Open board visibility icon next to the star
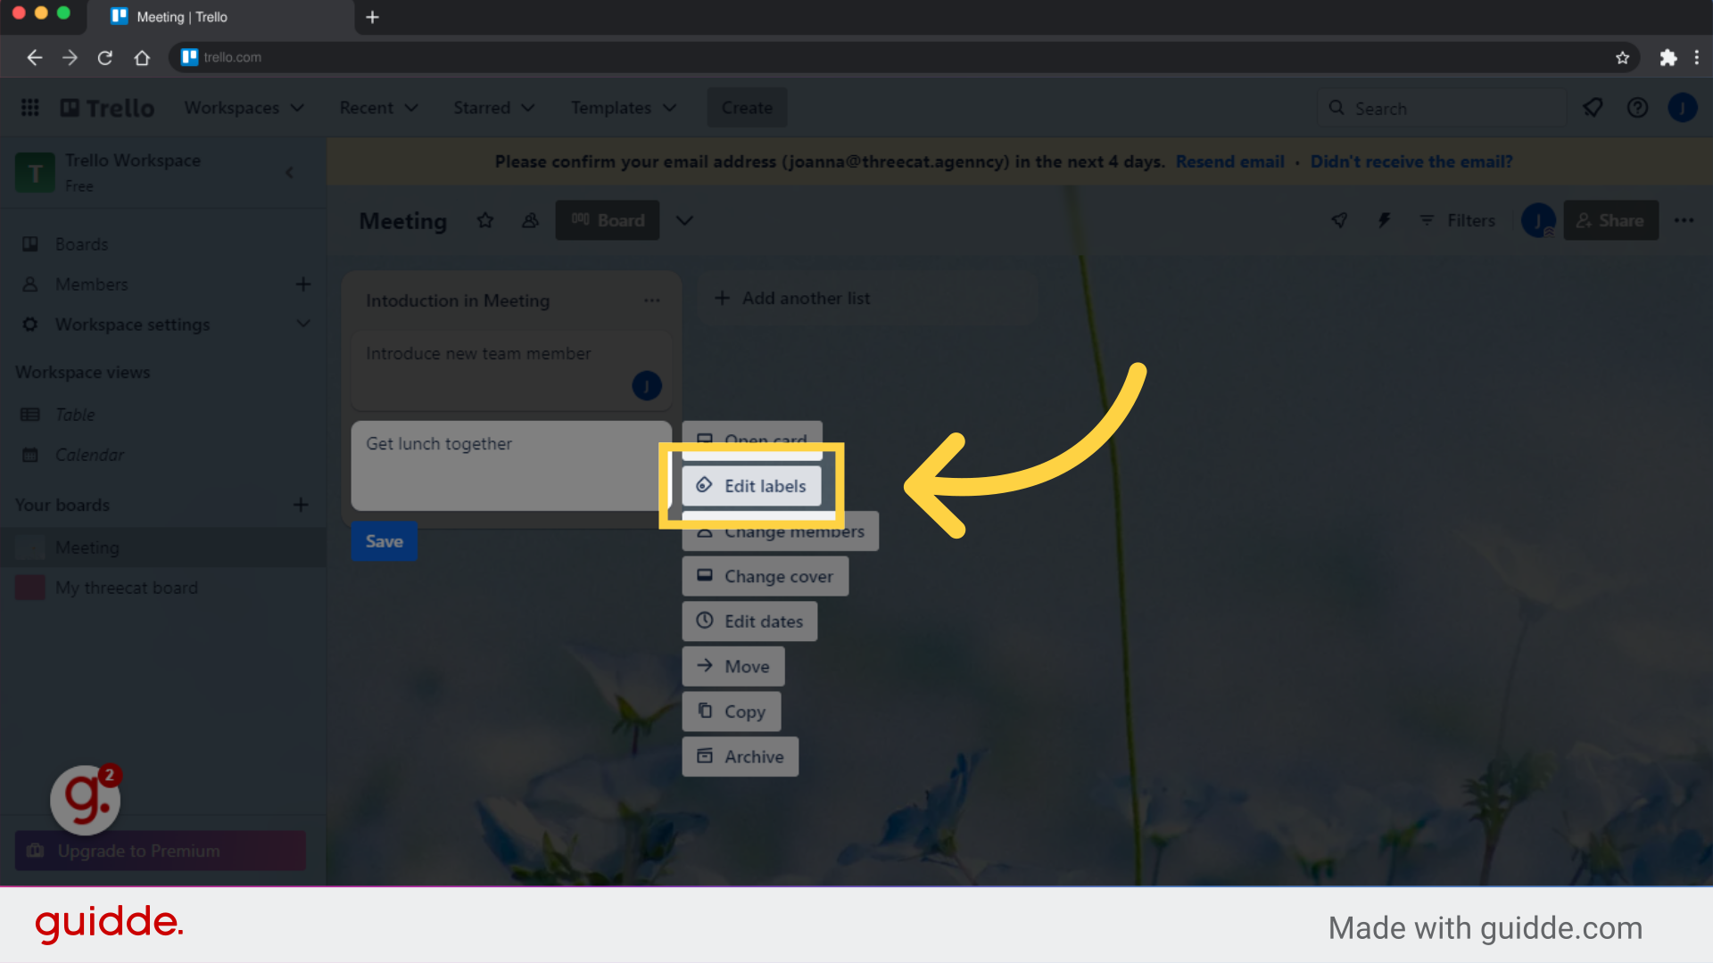Viewport: 1713px width, 963px height. 530,220
